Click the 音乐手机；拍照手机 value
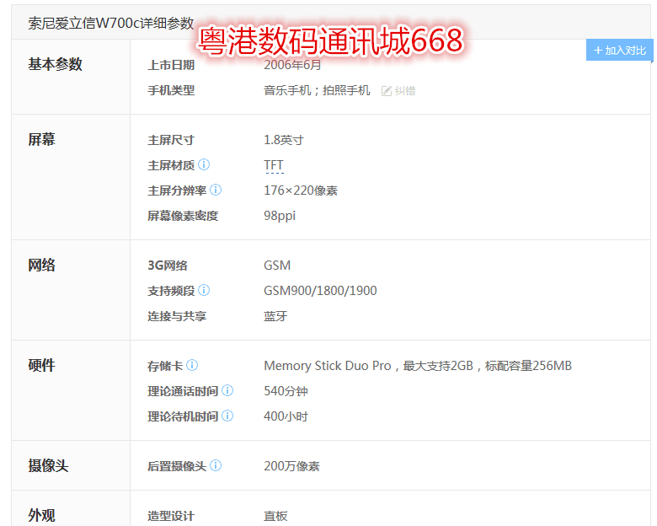This screenshot has width=657, height=526. coord(317,90)
